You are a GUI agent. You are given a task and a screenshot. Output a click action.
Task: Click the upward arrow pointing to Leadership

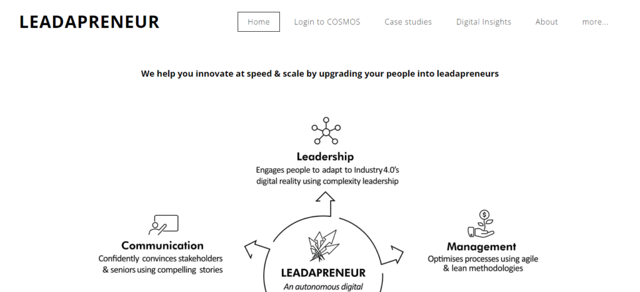coord(325,204)
